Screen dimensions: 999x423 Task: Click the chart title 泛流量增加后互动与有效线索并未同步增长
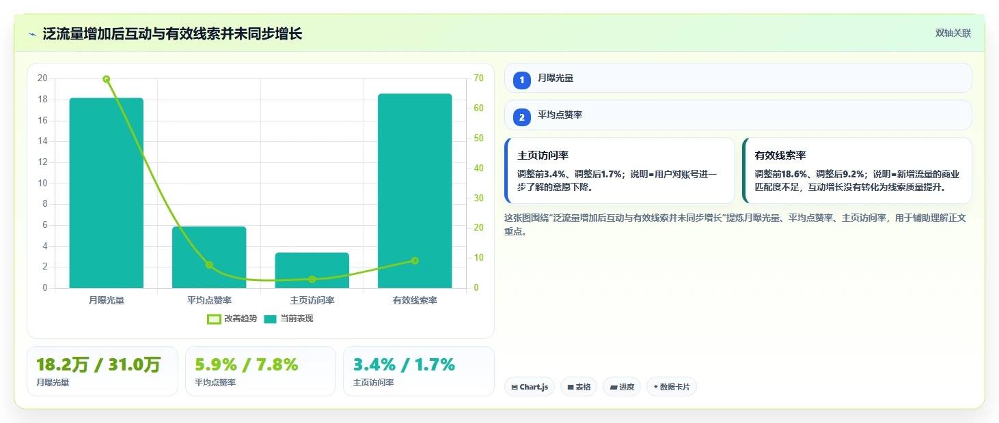172,33
